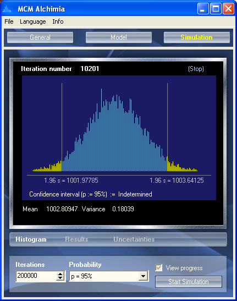
Task: Click the MCM Alchimia title bar icon
Action: [x=7, y=9]
